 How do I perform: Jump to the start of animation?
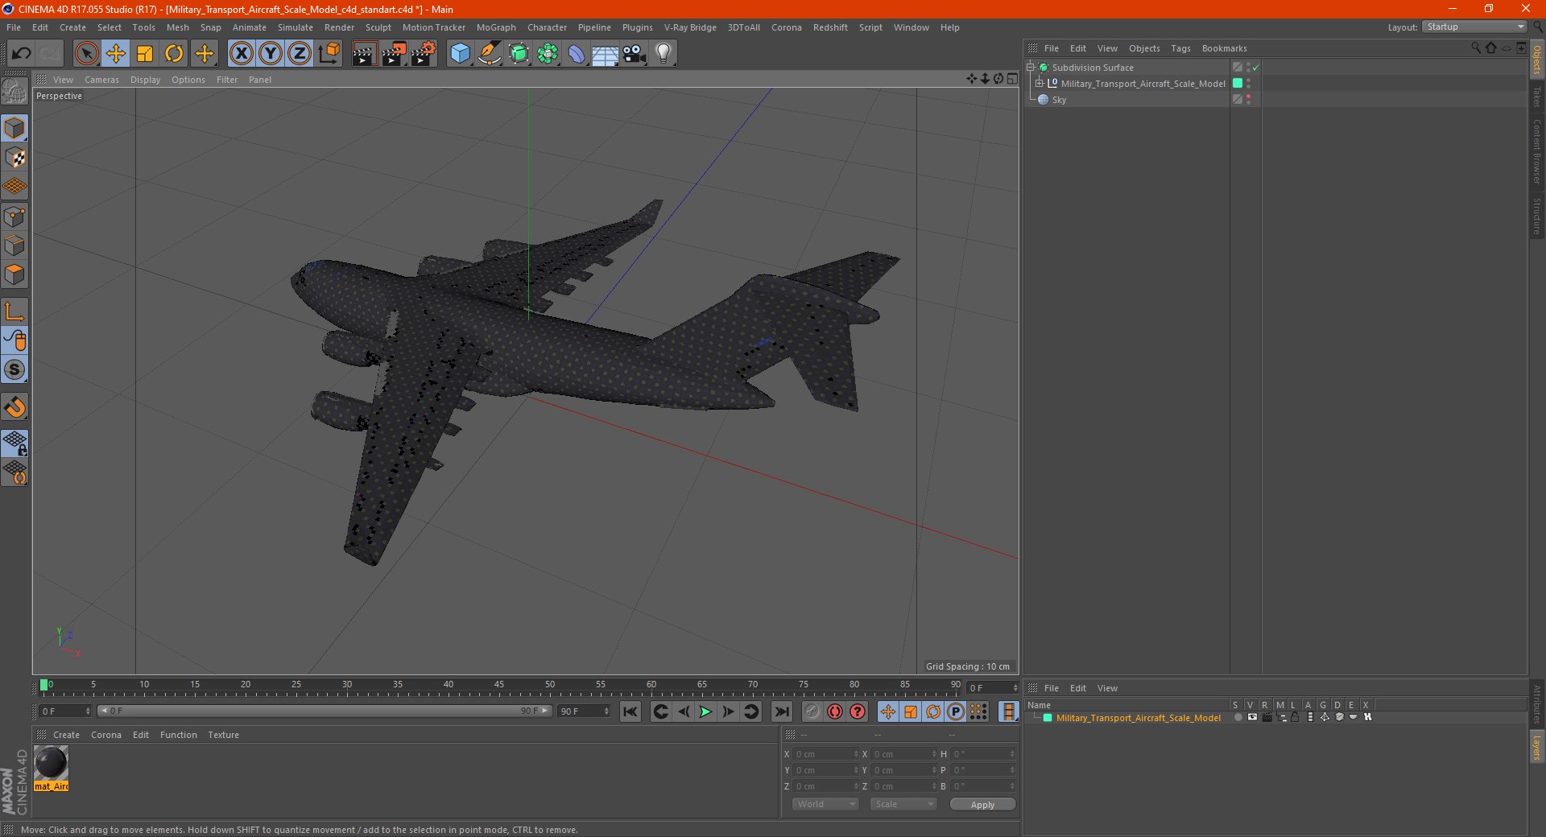[x=630, y=711]
